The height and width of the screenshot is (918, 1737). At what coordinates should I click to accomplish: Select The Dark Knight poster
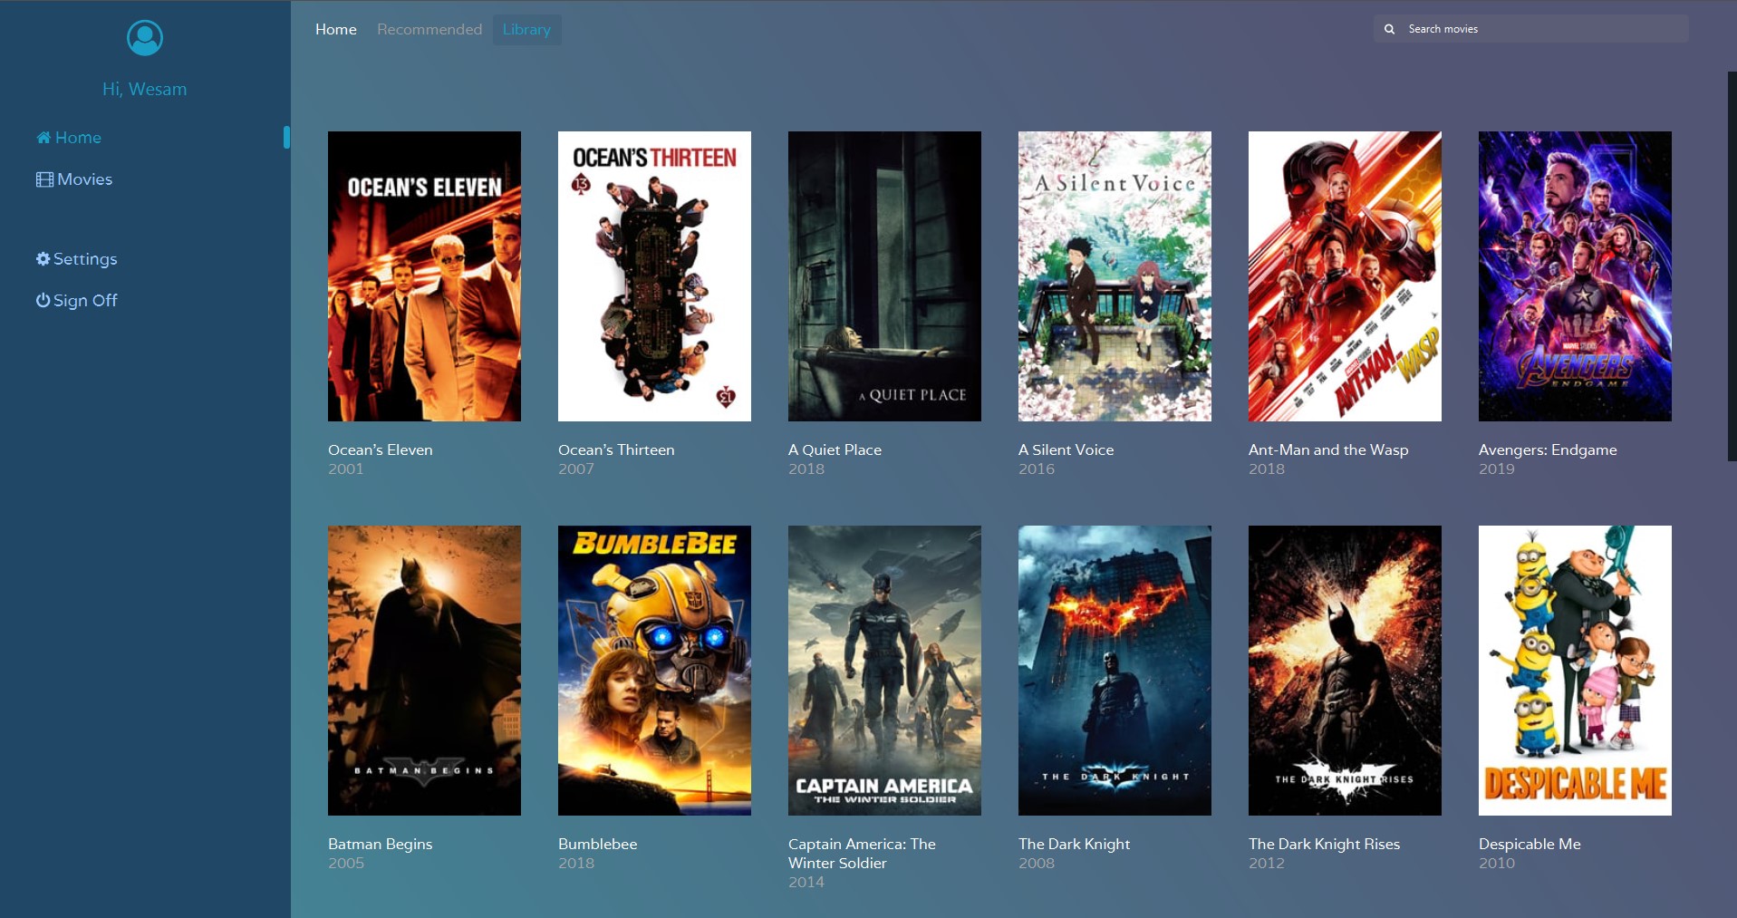[x=1115, y=671]
